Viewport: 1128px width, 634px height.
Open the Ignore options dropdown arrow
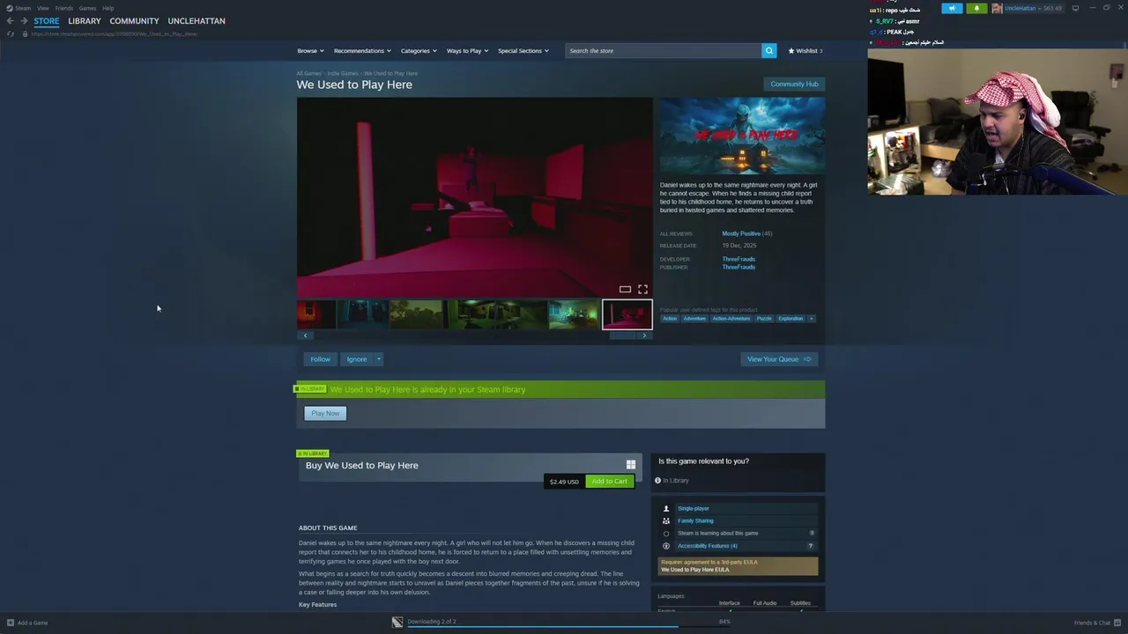tap(379, 359)
